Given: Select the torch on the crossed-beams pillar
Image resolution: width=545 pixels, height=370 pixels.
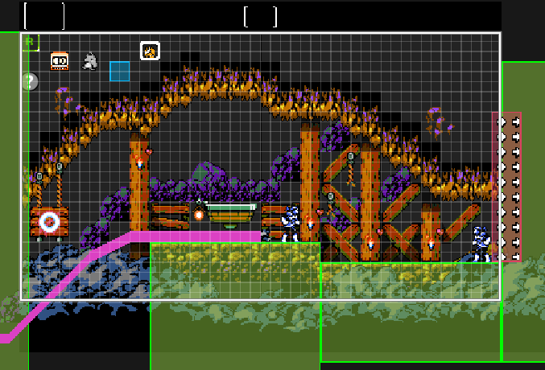Looking at the screenshot, I should pos(370,242).
